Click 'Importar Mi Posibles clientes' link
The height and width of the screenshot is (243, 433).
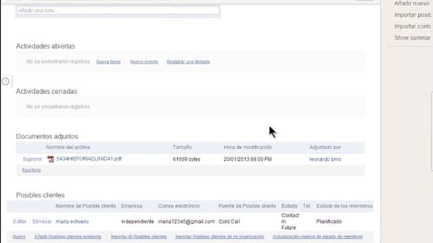pyautogui.click(x=139, y=237)
